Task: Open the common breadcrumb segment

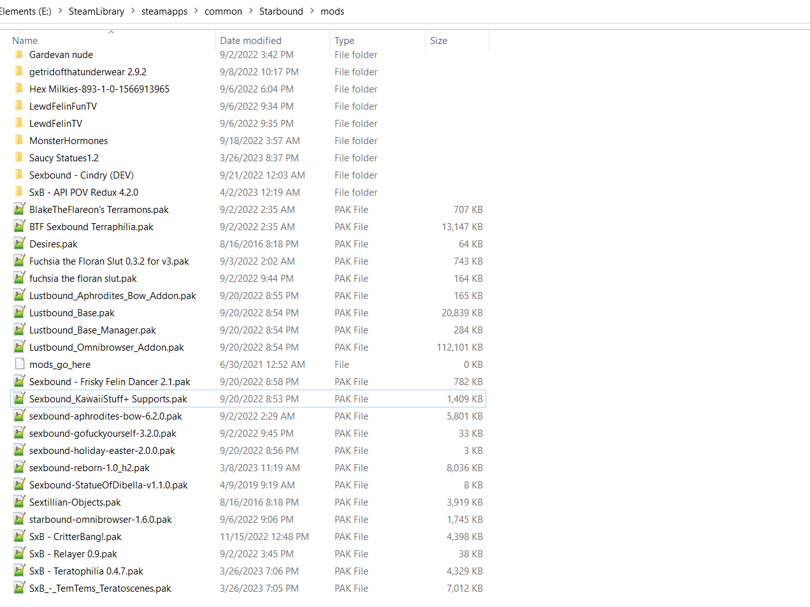Action: click(224, 11)
